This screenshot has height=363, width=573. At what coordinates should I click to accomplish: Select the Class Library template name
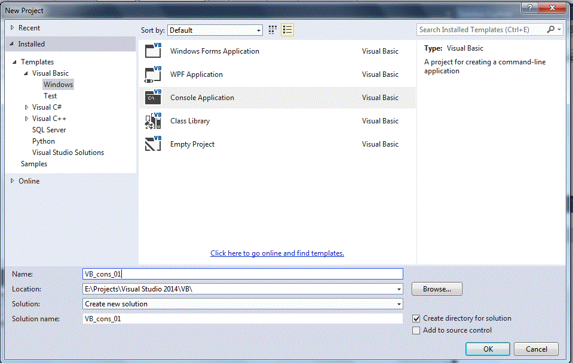click(190, 120)
